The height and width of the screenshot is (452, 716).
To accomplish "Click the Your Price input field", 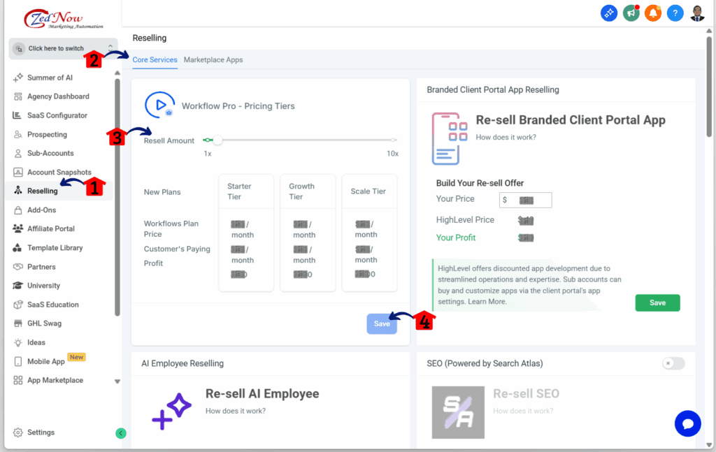I will coord(526,200).
